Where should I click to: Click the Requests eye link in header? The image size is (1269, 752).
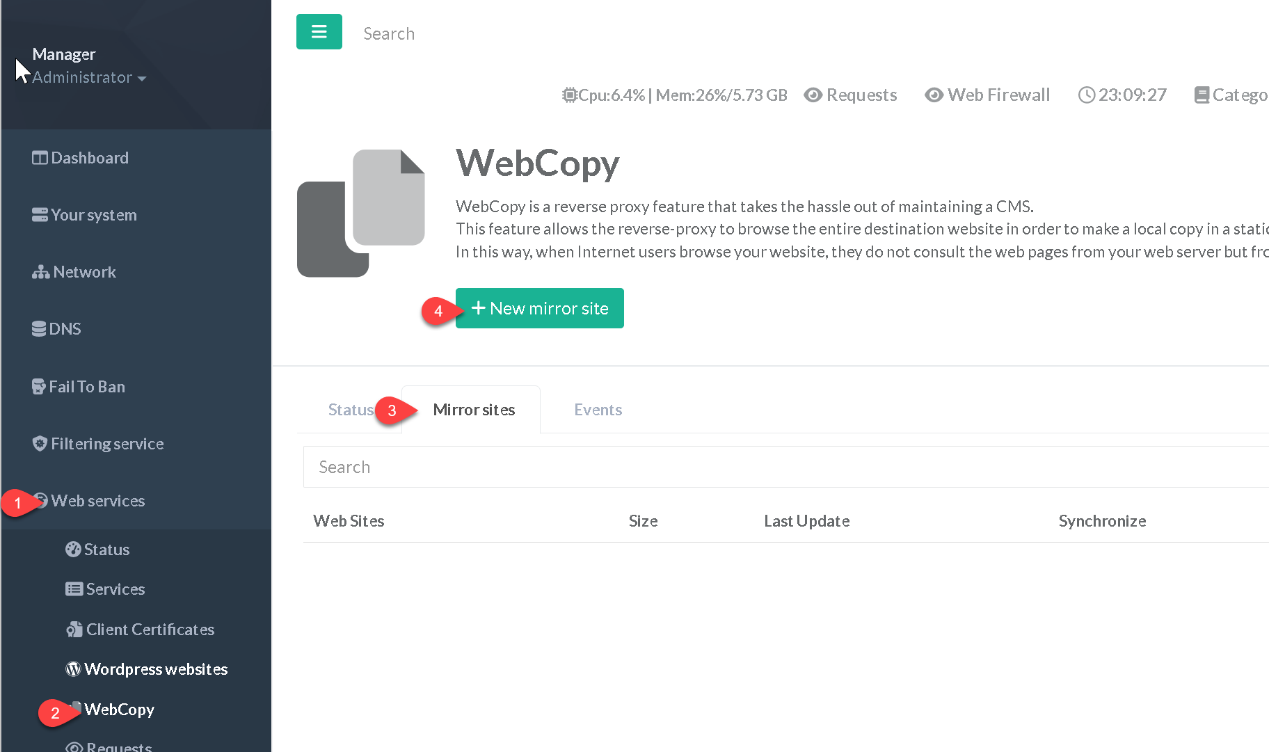tap(850, 95)
